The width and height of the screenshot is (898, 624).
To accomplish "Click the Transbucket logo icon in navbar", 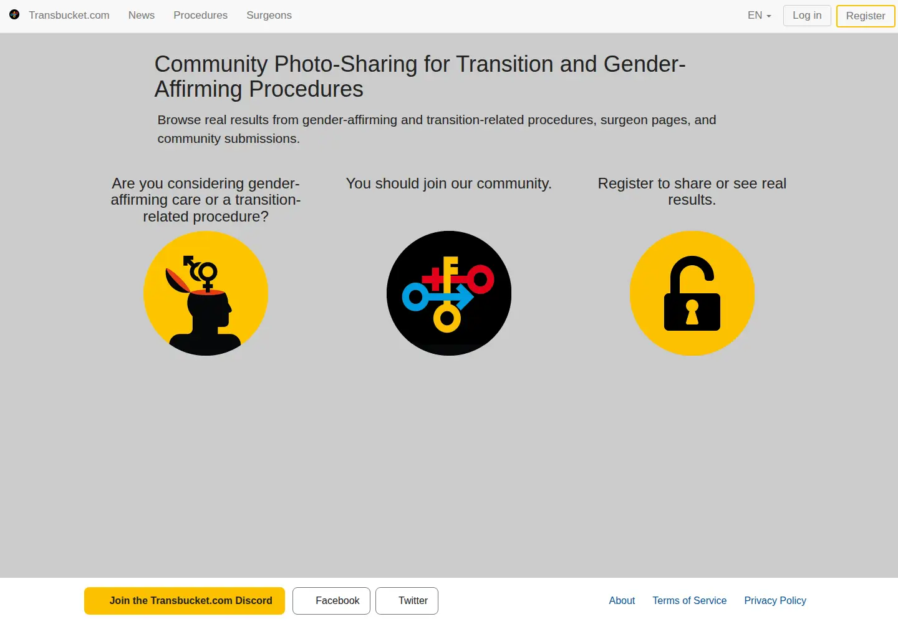I will tap(14, 15).
